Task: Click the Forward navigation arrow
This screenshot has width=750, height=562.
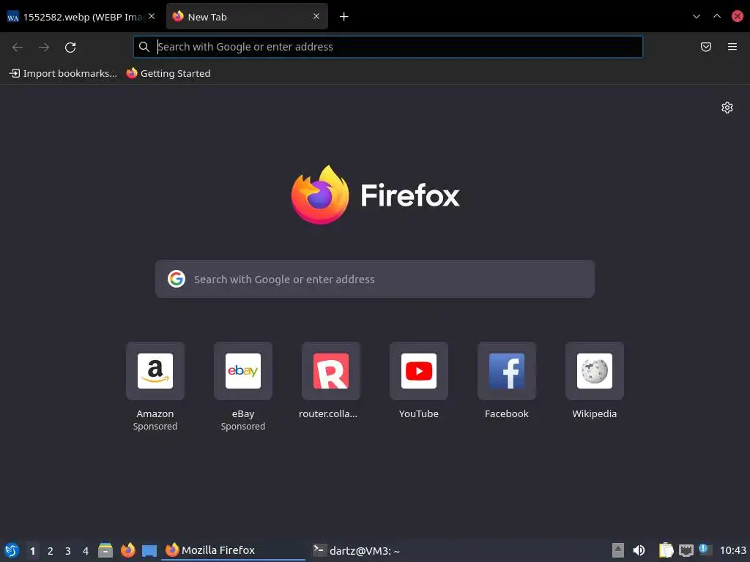Action: tap(43, 48)
